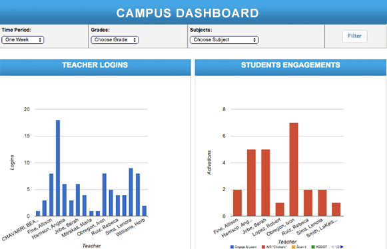Click the Filter button
Image resolution: width=387 pixels, height=249 pixels.
(354, 36)
